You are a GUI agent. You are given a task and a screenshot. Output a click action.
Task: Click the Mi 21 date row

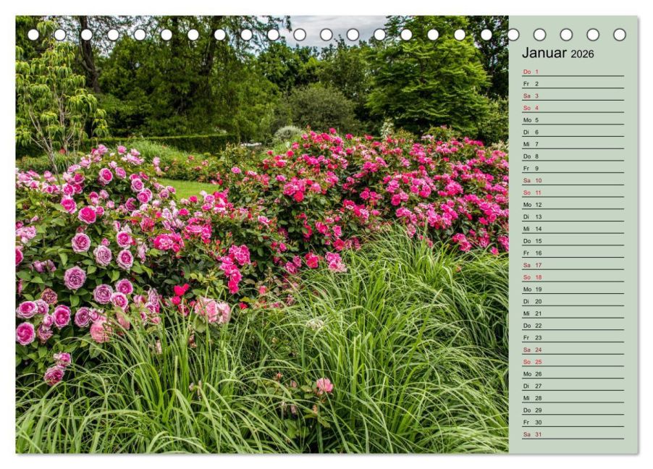[573, 313]
